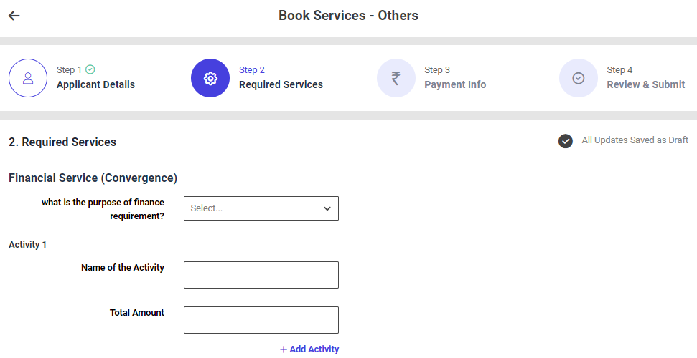Switch to the Payment Info step
The height and width of the screenshot is (358, 697).
click(x=455, y=84)
